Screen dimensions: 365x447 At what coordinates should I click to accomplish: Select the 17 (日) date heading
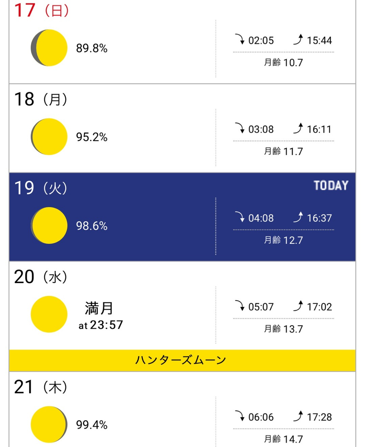pos(41,10)
